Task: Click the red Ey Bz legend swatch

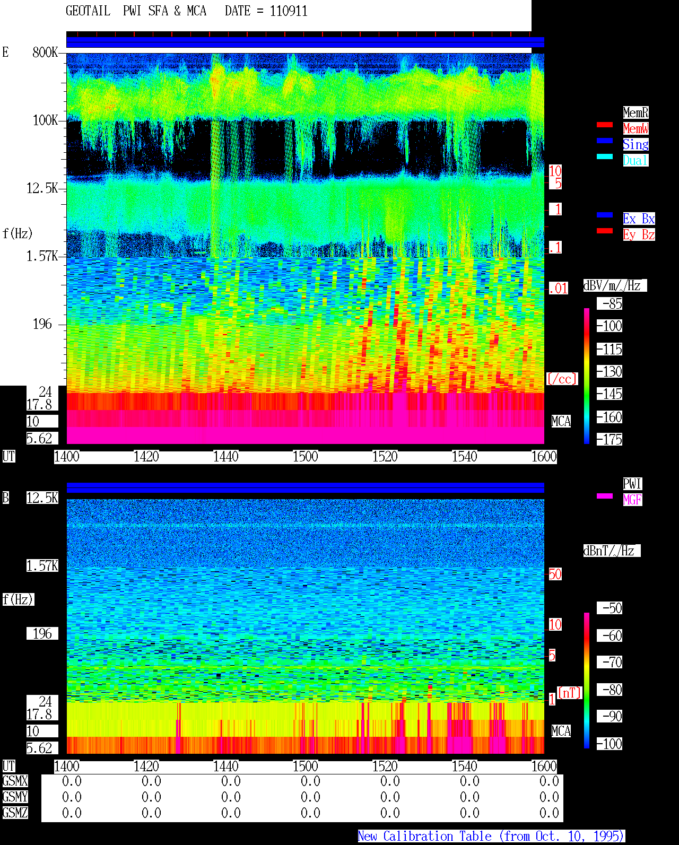Action: (x=605, y=231)
